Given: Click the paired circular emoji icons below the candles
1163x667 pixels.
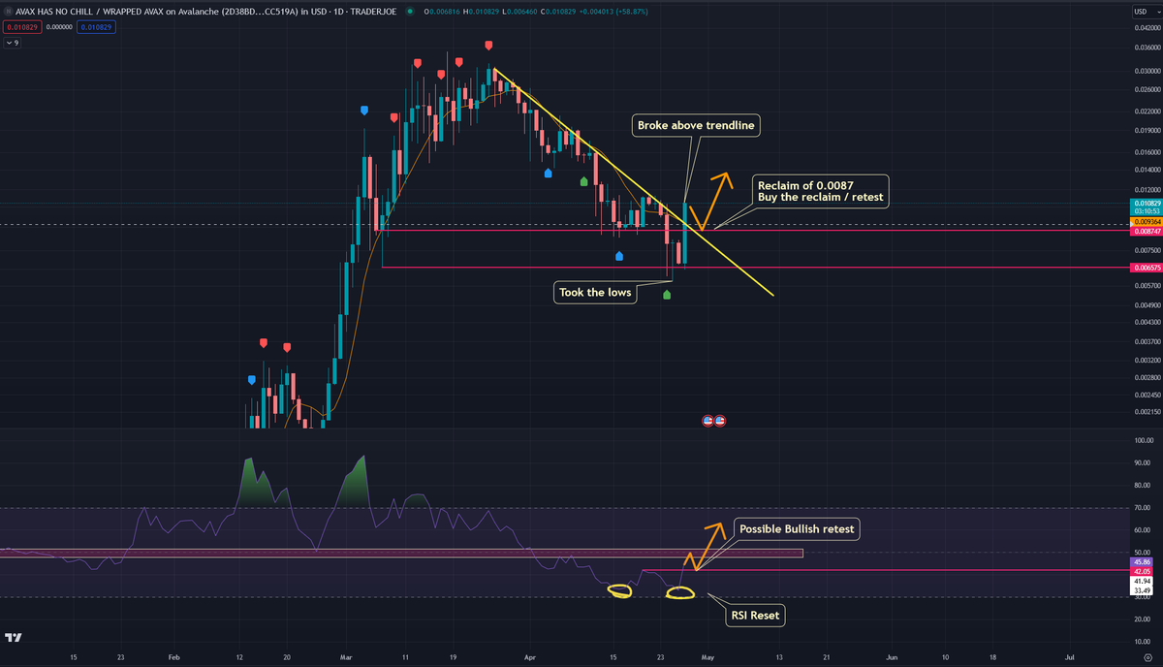Looking at the screenshot, I should tap(713, 420).
